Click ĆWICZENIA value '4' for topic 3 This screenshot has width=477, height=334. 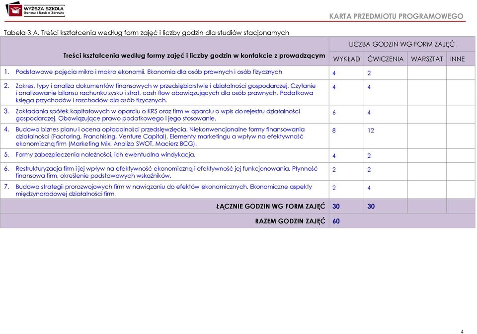pyautogui.click(x=369, y=113)
